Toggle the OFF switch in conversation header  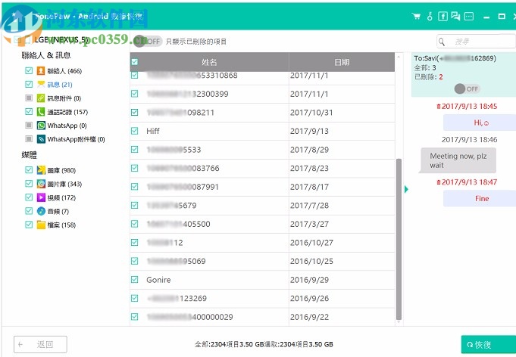pyautogui.click(x=467, y=88)
